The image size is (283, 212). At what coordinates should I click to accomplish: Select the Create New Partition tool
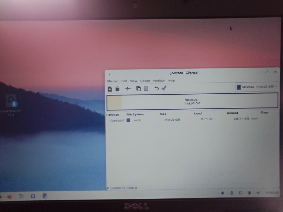[110, 88]
